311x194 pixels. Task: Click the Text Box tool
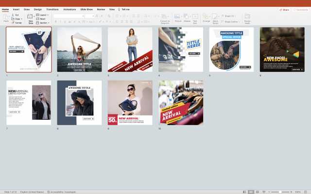click(x=195, y=17)
